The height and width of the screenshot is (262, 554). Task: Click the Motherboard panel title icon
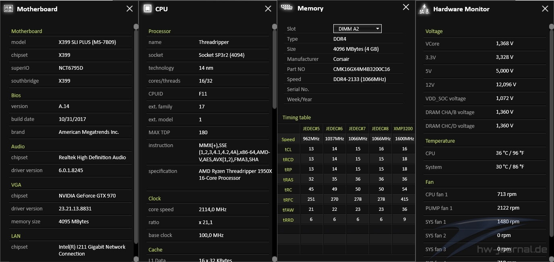point(8,8)
